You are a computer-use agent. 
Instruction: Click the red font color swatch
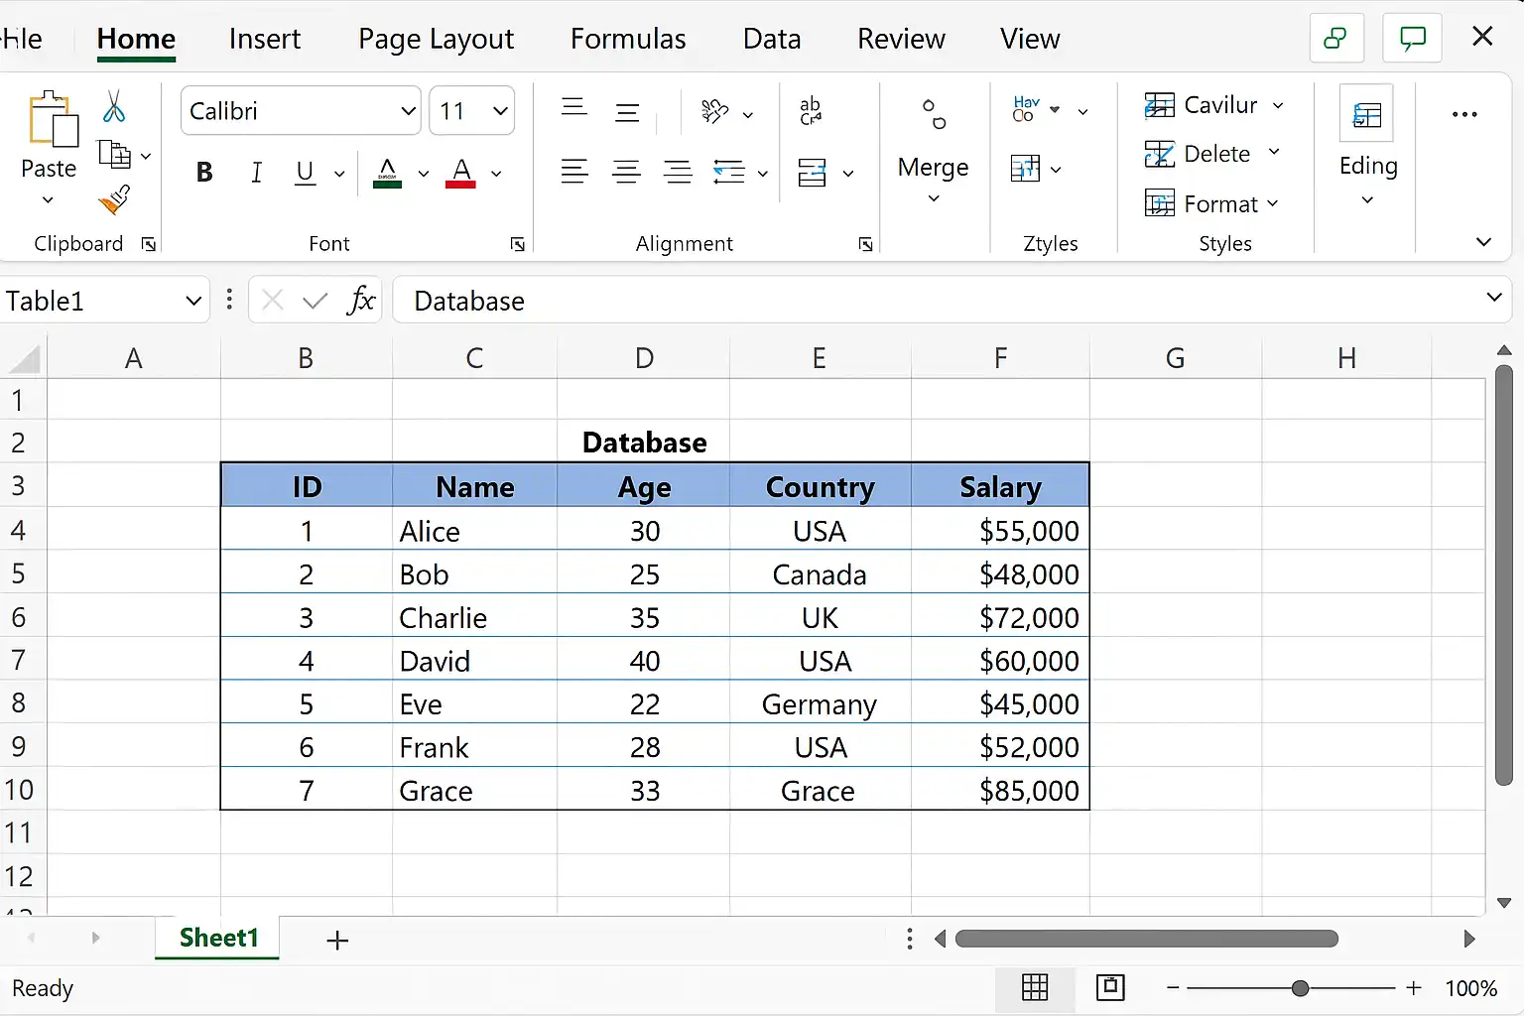pos(460,173)
